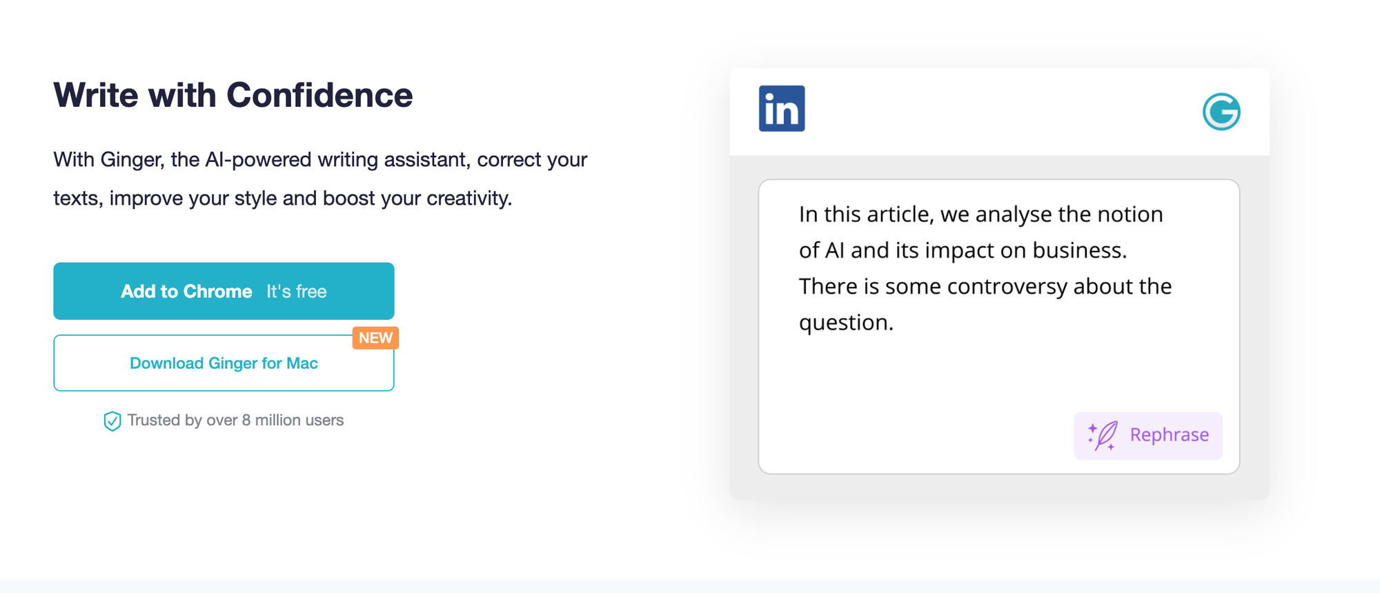Click the Add to Chrome button
The height and width of the screenshot is (593, 1380).
[223, 291]
